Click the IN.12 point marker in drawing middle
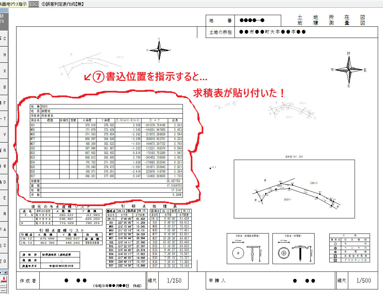 click(x=211, y=168)
